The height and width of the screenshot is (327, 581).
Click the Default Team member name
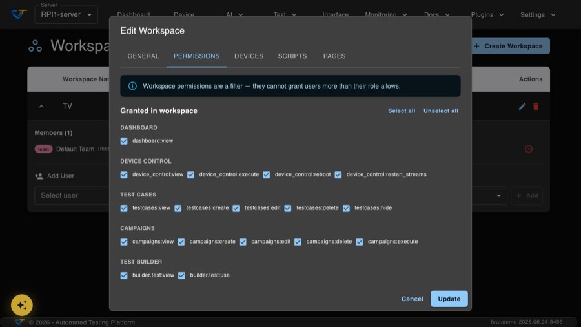coord(76,149)
